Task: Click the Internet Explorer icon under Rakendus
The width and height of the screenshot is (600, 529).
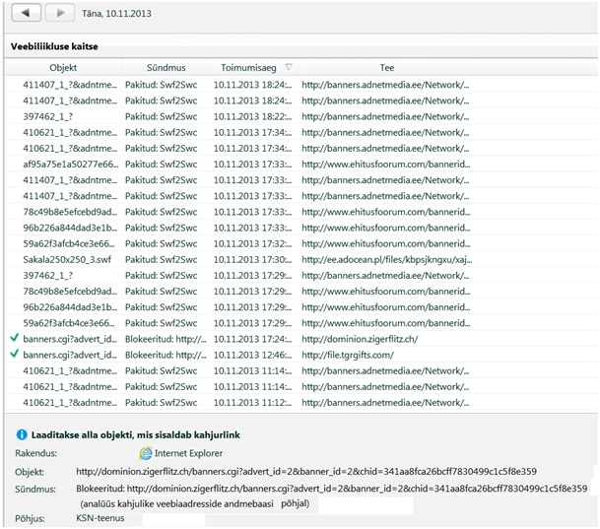Action: (146, 453)
